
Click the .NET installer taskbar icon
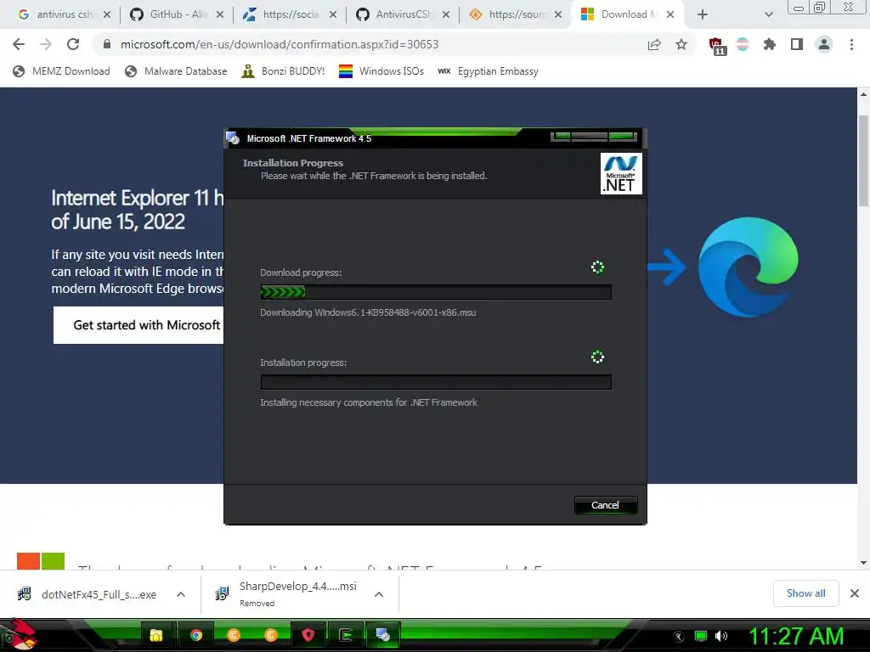tap(383, 635)
